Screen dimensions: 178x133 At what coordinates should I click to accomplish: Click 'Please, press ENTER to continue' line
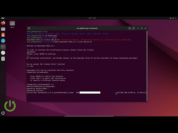click(x=41, y=54)
